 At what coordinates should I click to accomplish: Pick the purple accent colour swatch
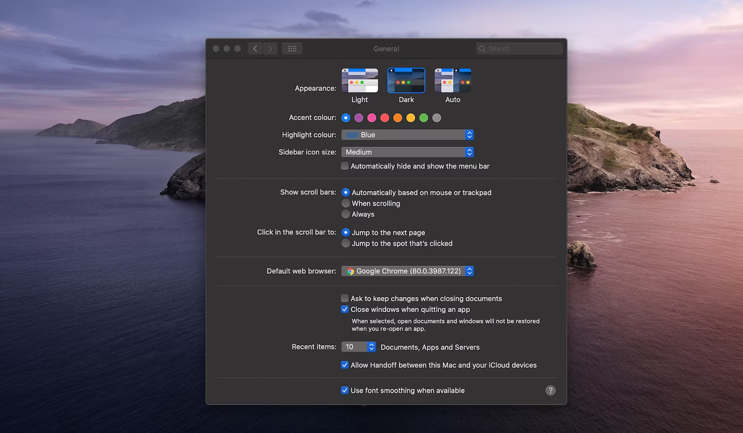coord(359,117)
